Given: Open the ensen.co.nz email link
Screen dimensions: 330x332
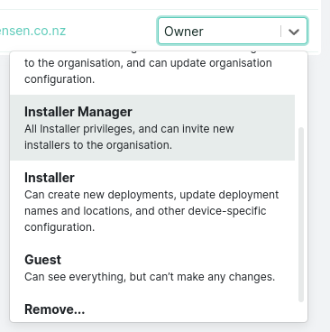Looking at the screenshot, I should point(32,31).
